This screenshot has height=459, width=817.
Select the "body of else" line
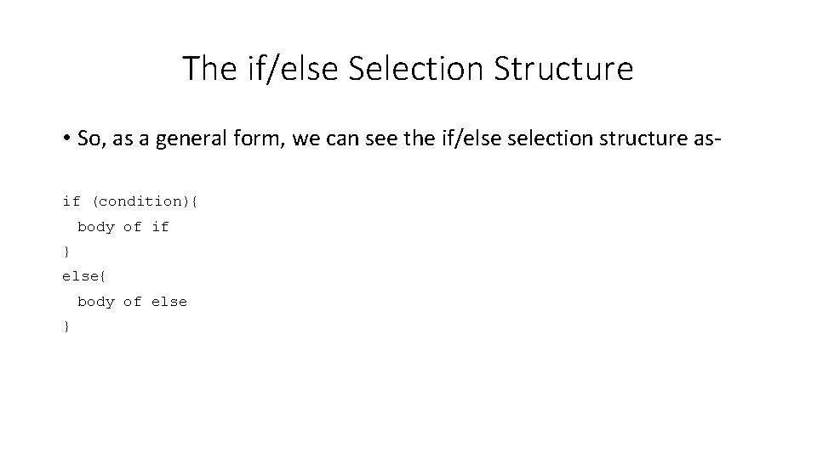coord(132,302)
